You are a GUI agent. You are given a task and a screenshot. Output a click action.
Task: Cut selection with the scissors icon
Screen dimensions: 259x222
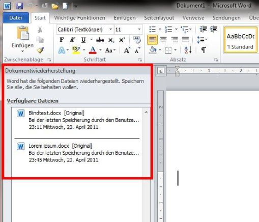tap(40, 30)
